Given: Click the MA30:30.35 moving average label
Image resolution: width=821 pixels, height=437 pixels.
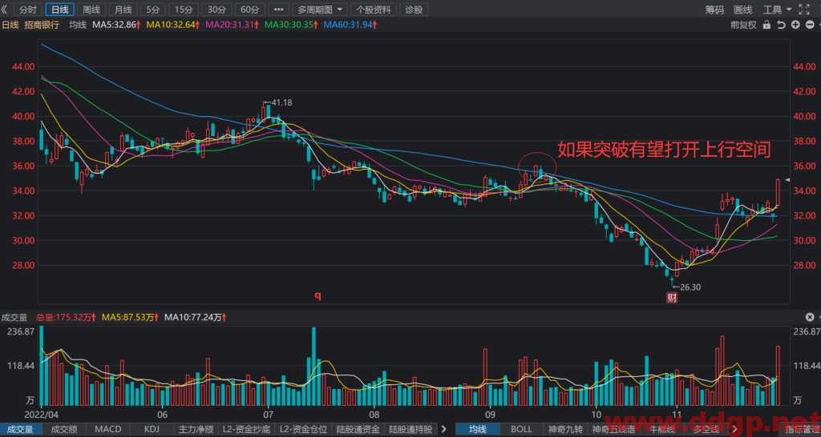Looking at the screenshot, I should pyautogui.click(x=292, y=25).
